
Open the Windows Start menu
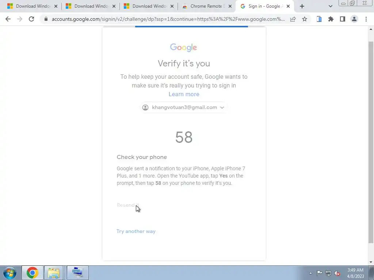point(10,273)
